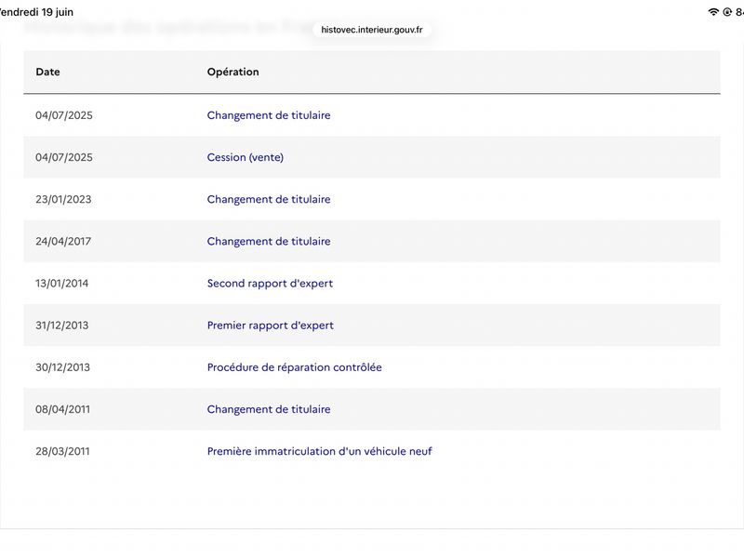
Task: Select the 13/01/2014 date cell
Action: (x=61, y=284)
